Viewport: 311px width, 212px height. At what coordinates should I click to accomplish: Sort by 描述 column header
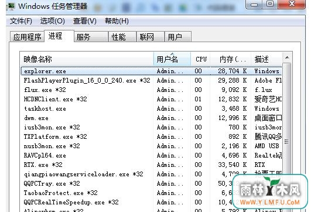(x=266, y=59)
